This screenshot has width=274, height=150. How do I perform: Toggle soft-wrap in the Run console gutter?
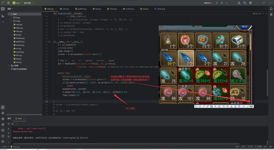(9, 136)
